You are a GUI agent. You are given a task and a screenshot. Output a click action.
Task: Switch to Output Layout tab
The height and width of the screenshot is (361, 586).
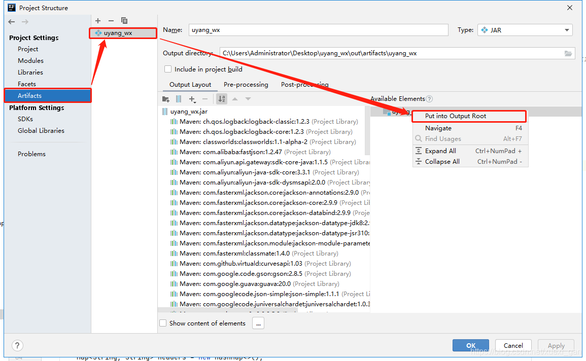click(x=190, y=84)
